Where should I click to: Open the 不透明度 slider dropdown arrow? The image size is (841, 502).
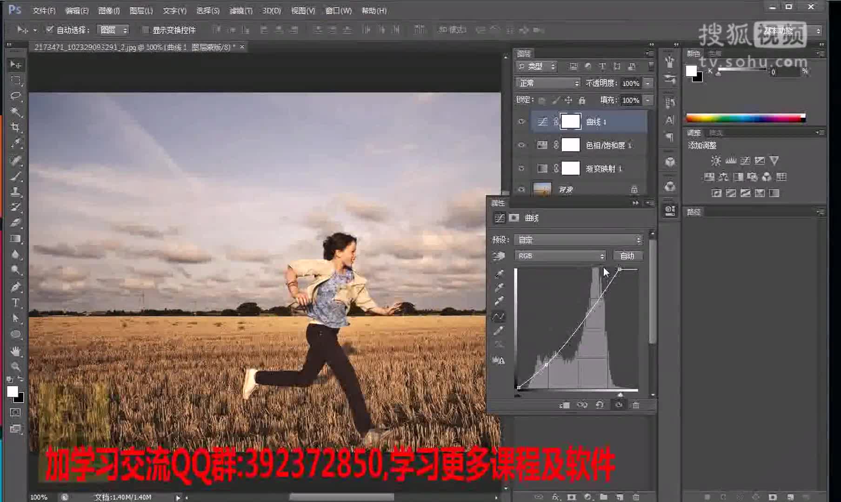point(648,83)
